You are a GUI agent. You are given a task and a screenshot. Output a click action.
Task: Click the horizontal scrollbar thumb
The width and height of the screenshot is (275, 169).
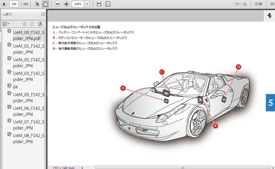(x=182, y=168)
